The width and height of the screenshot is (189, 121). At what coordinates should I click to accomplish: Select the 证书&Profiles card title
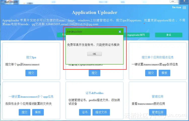pyautogui.click(x=94, y=93)
